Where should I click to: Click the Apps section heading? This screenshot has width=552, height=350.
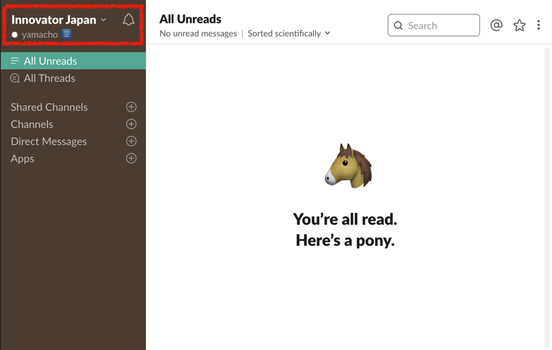[22, 159]
